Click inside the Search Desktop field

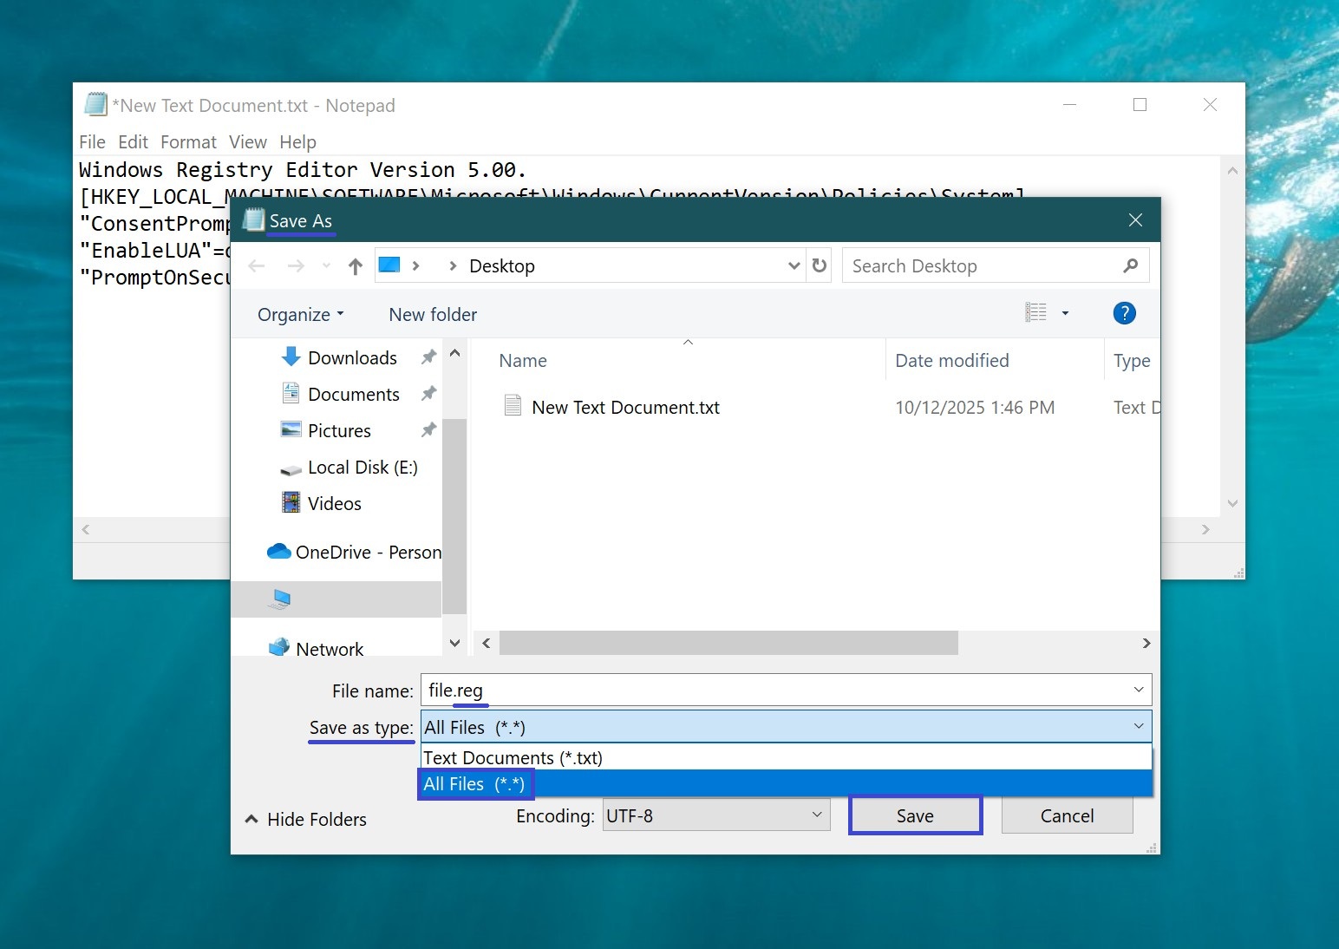(x=980, y=266)
